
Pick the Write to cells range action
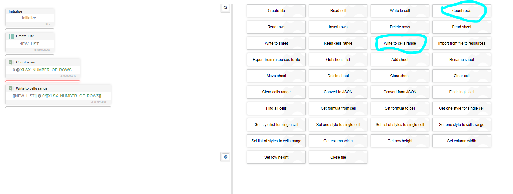(400, 43)
